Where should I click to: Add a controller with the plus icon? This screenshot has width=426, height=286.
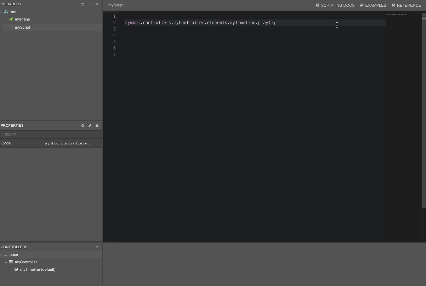[97, 247]
